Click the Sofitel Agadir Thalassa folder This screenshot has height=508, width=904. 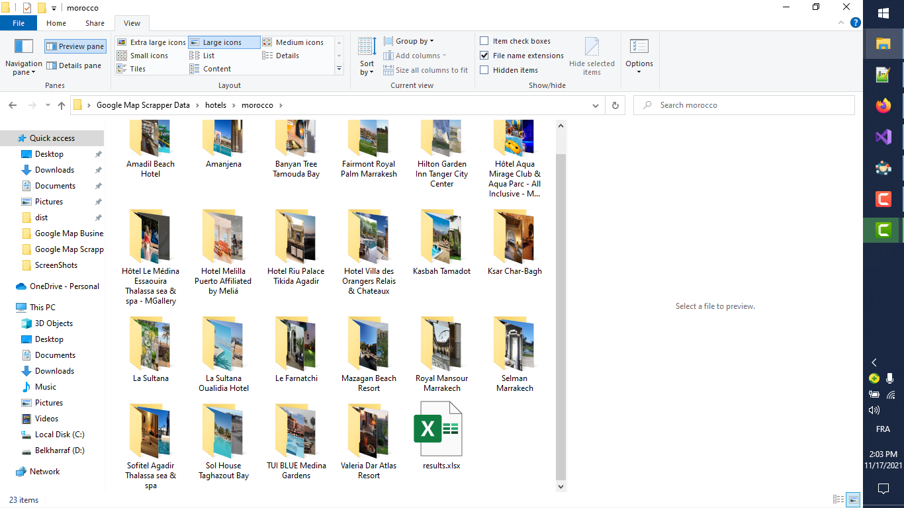pos(151,446)
